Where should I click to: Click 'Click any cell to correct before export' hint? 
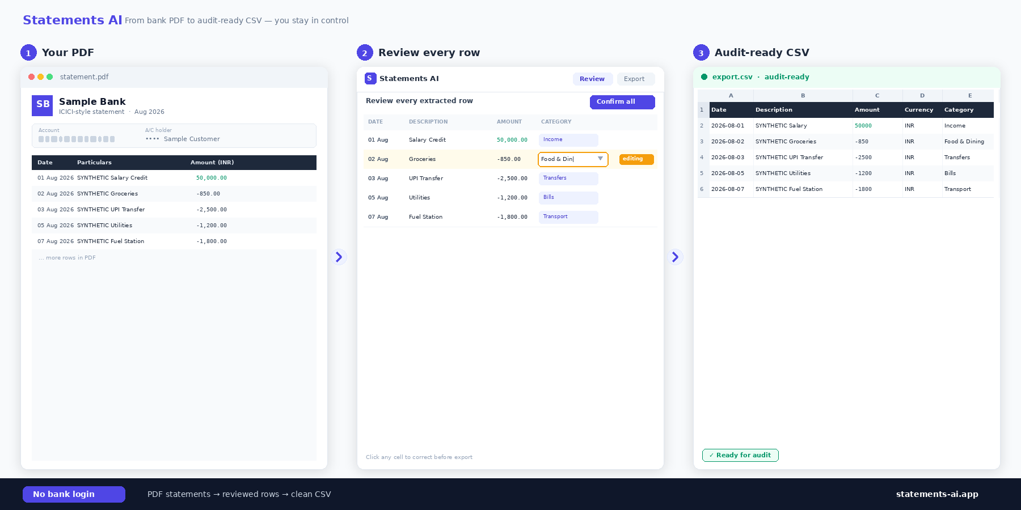(419, 457)
